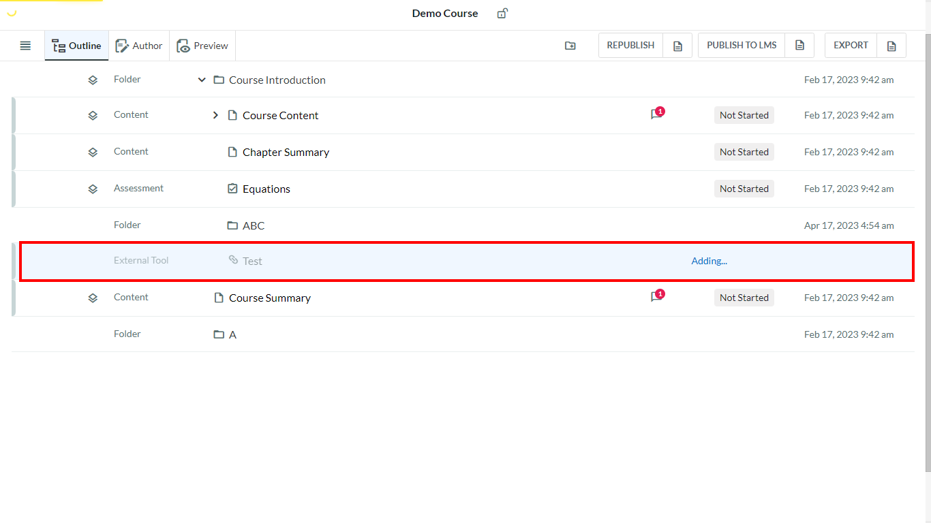Select the Equations assessment title
The image size is (931, 523).
pos(266,189)
